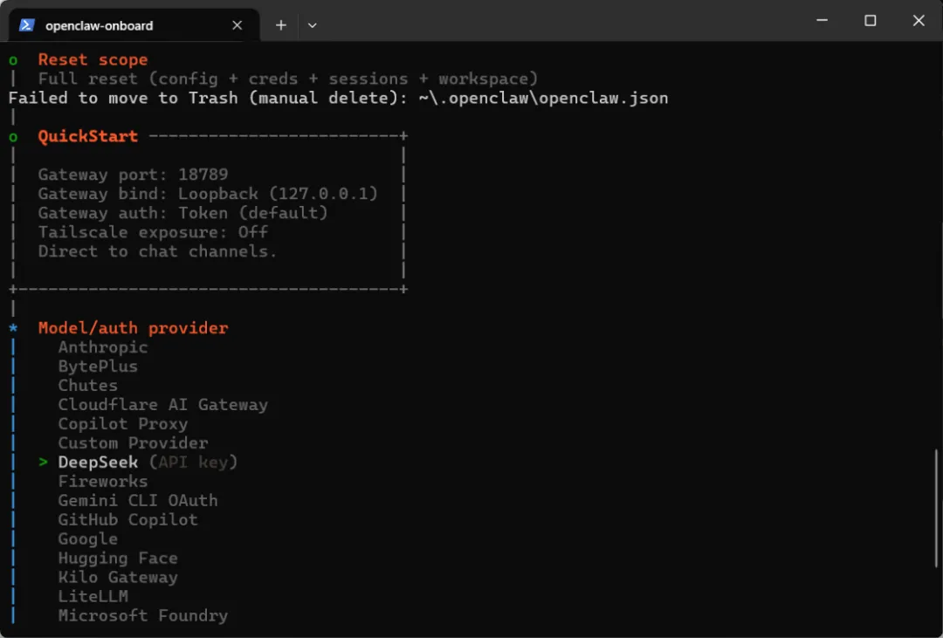943x638 pixels.
Task: Open the new tab profile dropdown
Action: [x=312, y=25]
